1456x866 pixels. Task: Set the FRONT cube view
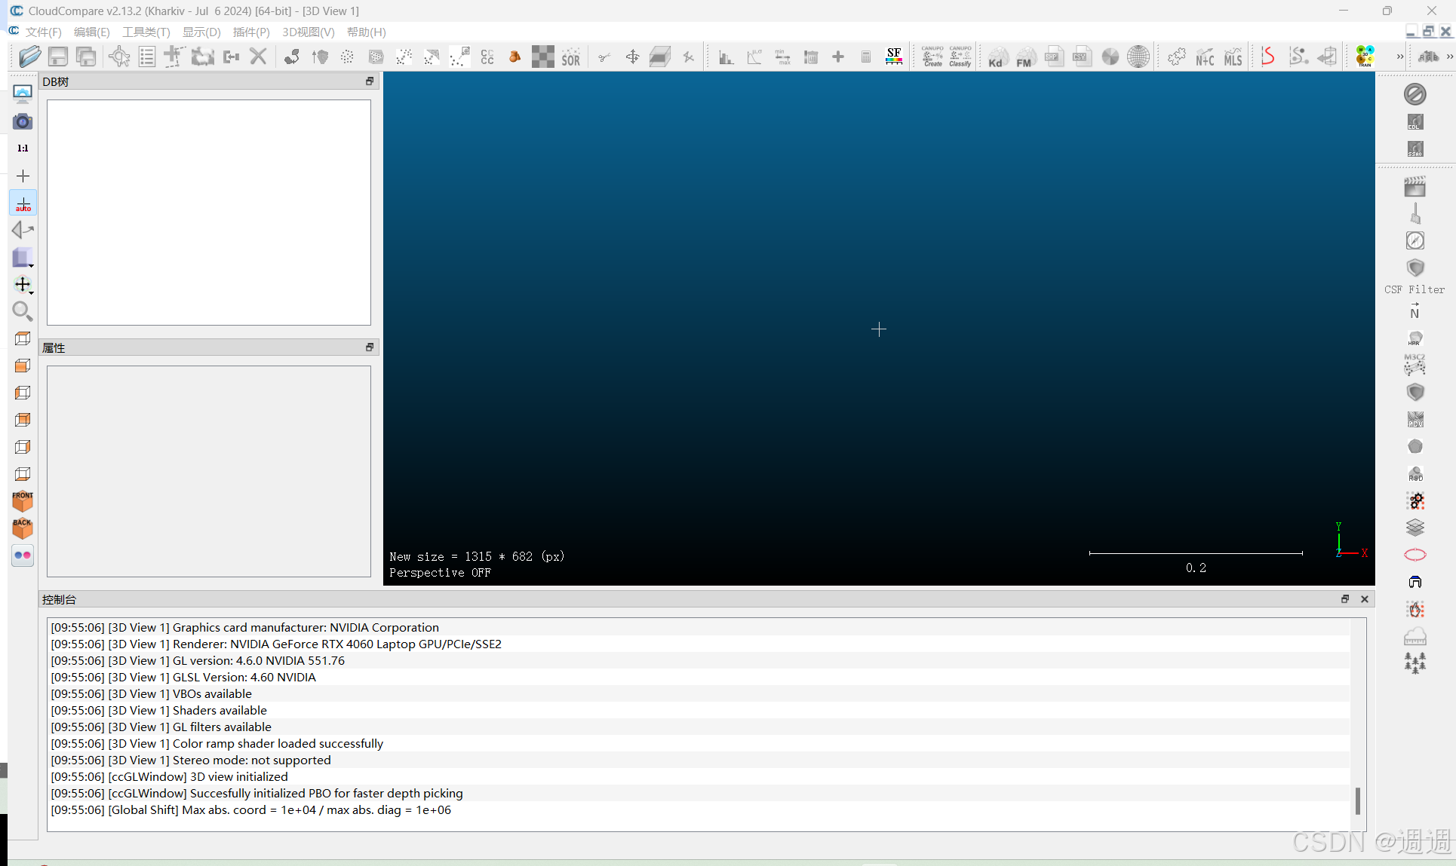tap(23, 500)
